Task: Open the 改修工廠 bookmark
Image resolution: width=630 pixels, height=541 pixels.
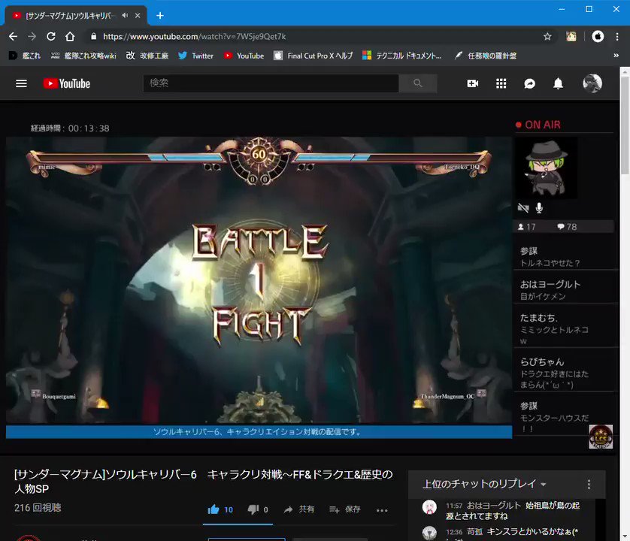Action: coord(147,56)
